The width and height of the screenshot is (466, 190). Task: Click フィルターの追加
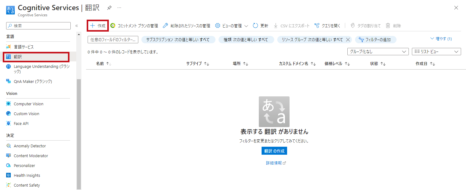pyautogui.click(x=376, y=40)
